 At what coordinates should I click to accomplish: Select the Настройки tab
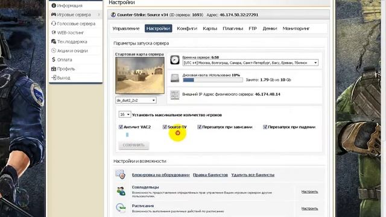coord(158,28)
